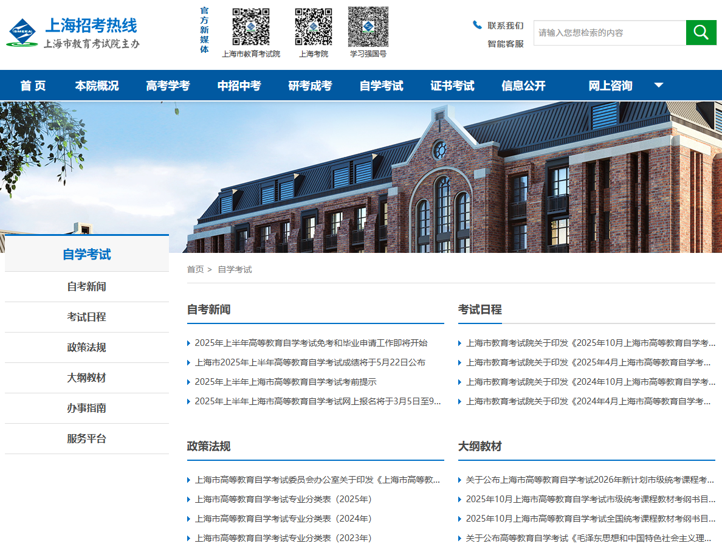This screenshot has width=722, height=549.
Task: Open 专业分类表（2025年） link
Action: (x=283, y=499)
